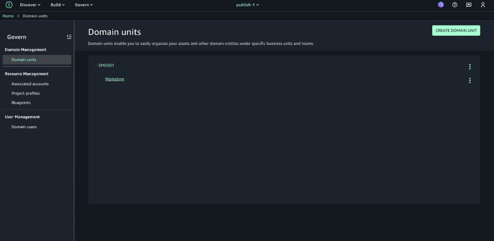Expand the Discover dropdown menu
Image resolution: width=494 pixels, height=241 pixels.
(30, 5)
